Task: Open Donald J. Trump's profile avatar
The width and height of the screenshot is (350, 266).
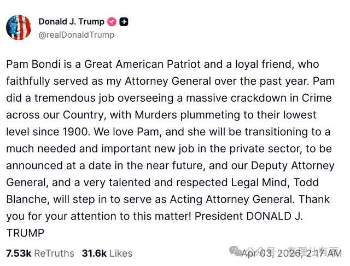Action: (x=19, y=27)
